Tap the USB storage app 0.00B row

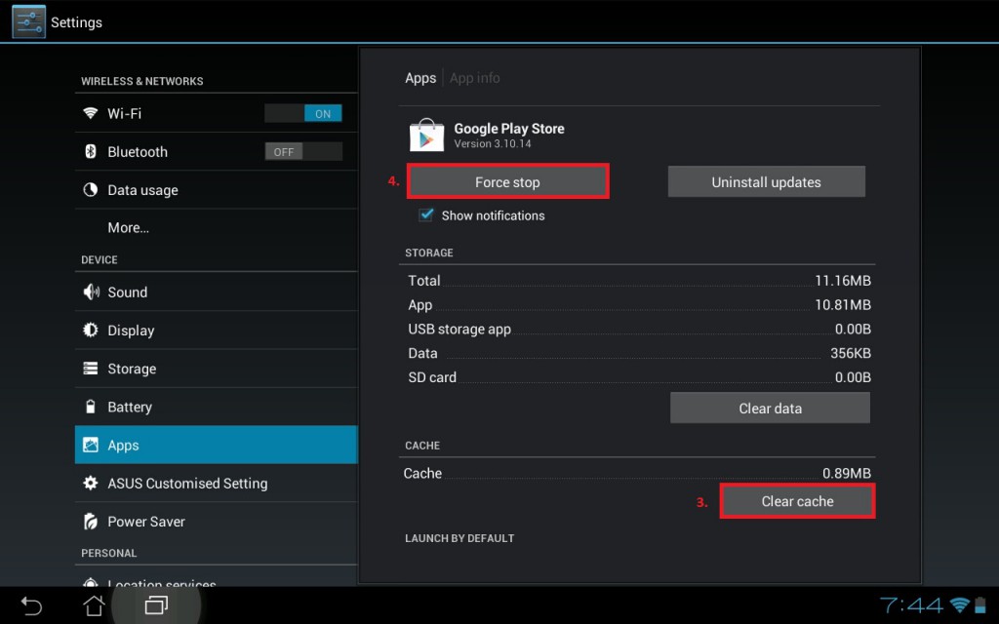click(639, 329)
